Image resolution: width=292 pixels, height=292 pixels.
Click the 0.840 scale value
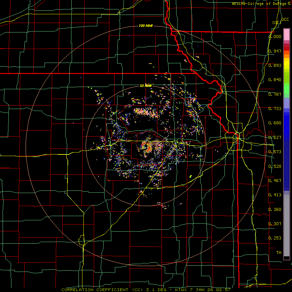pyautogui.click(x=275, y=80)
